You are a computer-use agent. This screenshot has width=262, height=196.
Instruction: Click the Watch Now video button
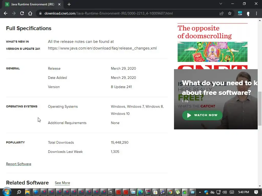202,115
